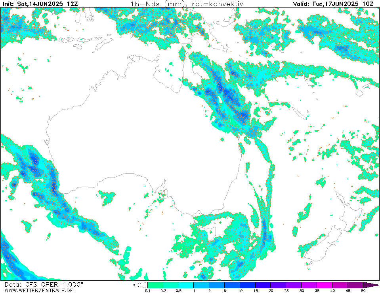Viewport: 380px width, 293px height.
Task: Click the legend value 2
Action: coord(209,291)
